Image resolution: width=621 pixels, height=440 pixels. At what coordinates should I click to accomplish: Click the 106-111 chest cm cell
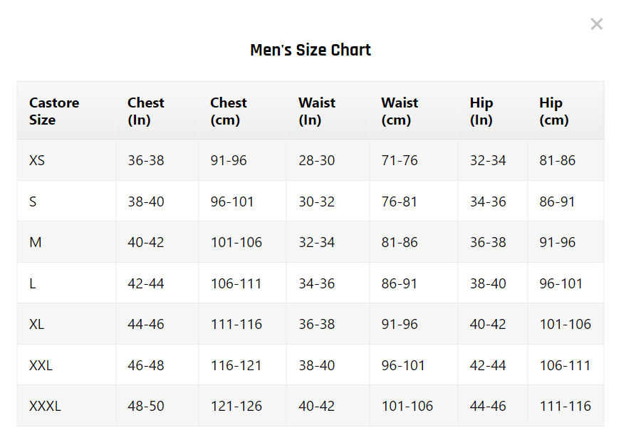click(x=236, y=283)
